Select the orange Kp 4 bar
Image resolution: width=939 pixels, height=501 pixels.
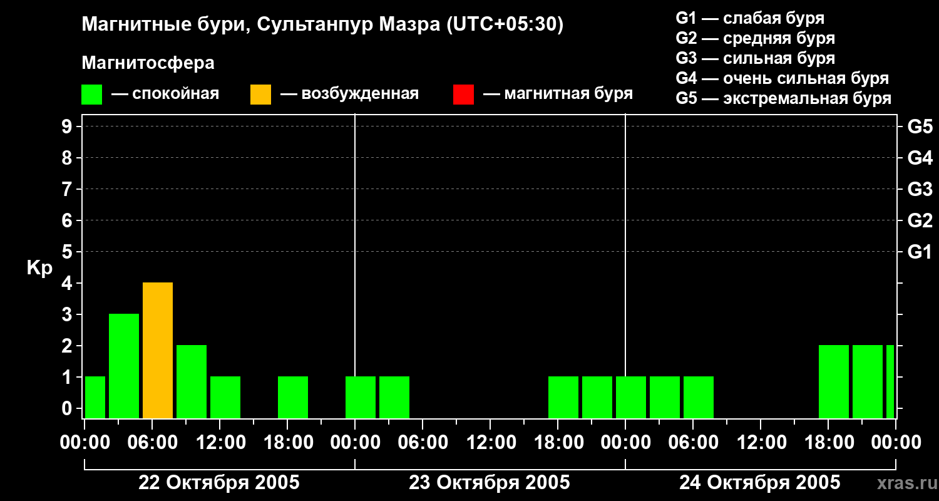click(158, 351)
